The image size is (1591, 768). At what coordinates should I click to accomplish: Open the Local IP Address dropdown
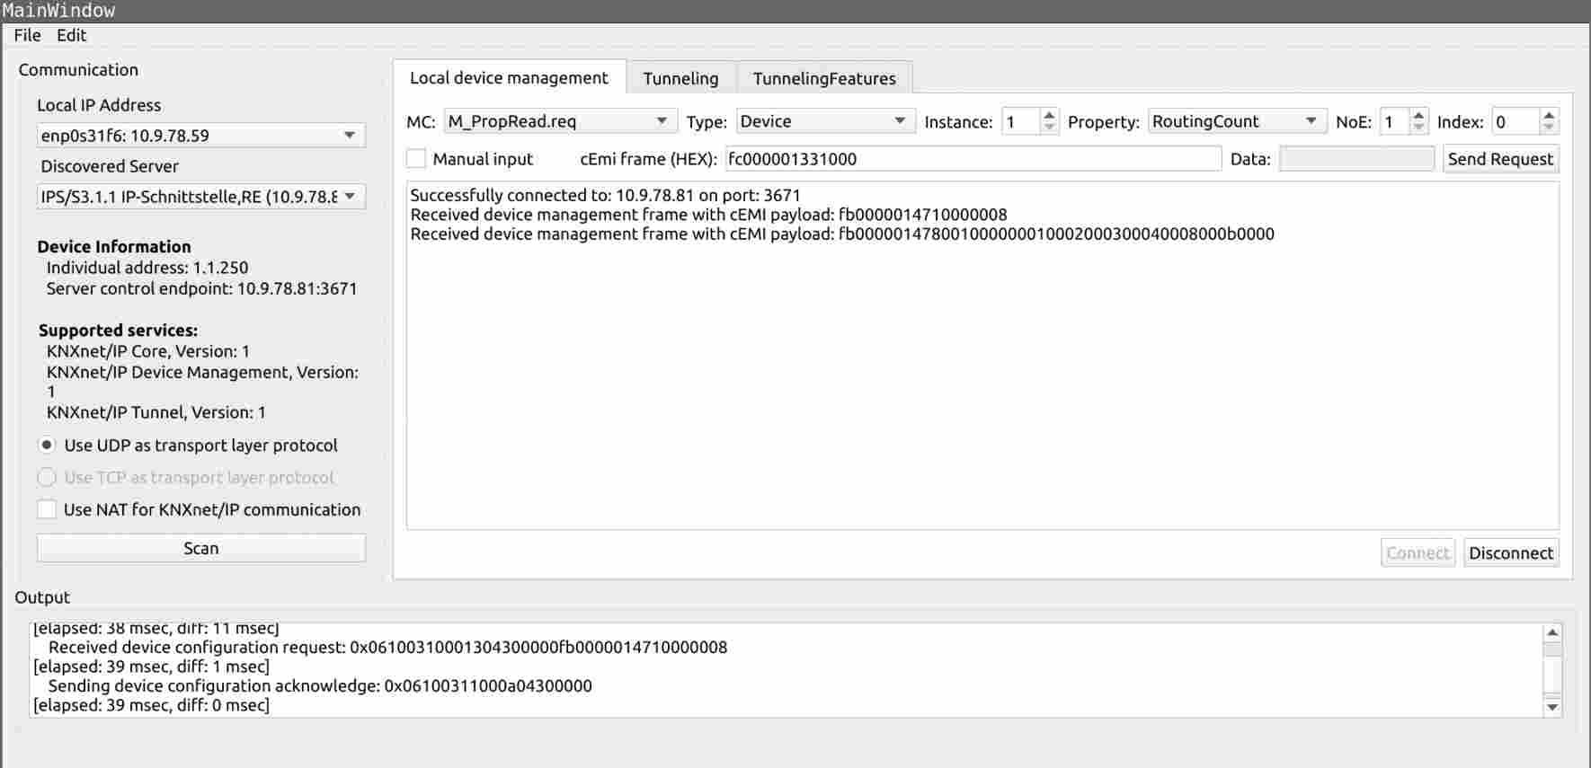(201, 136)
